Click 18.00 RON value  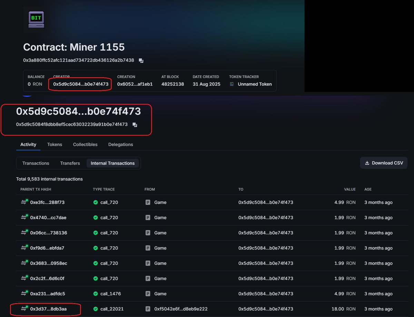point(344,309)
